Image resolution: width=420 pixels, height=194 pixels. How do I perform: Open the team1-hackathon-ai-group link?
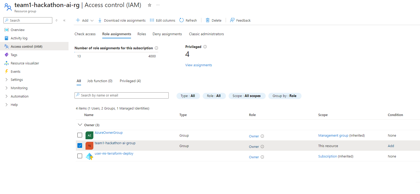click(115, 143)
